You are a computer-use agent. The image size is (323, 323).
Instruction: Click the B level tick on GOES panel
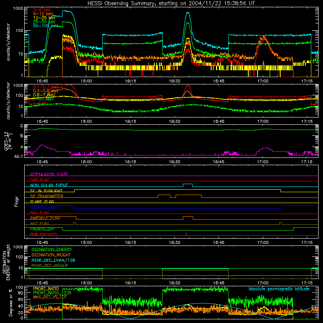coord(22,136)
